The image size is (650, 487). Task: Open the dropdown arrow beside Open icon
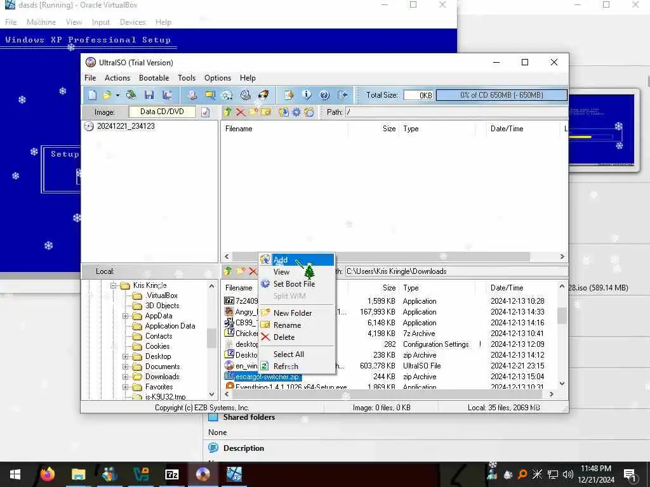pyautogui.click(x=117, y=96)
